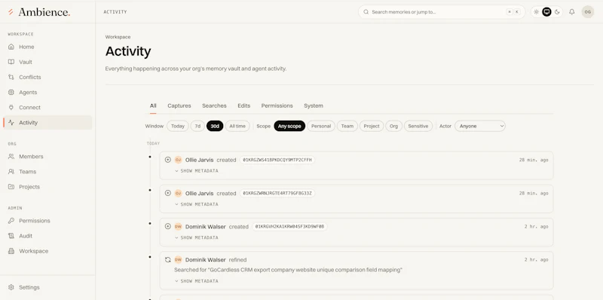Switch to light theme sun icon
This screenshot has width=603, height=300.
tap(537, 12)
